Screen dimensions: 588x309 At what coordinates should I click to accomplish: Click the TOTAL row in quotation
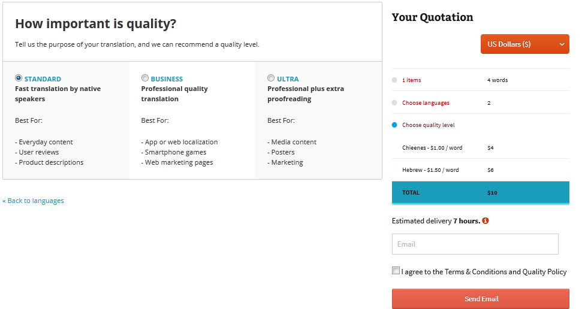480,193
